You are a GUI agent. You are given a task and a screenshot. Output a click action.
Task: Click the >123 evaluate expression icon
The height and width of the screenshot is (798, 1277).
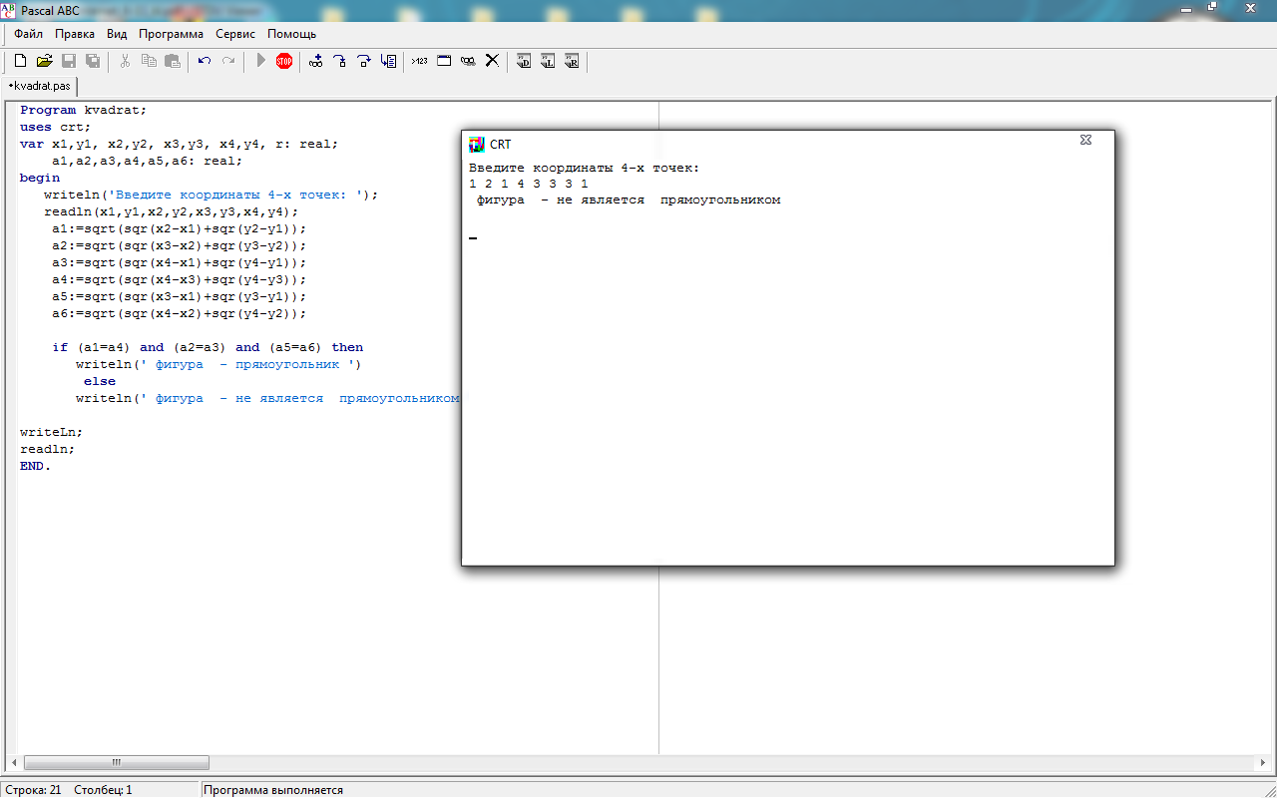(x=420, y=61)
